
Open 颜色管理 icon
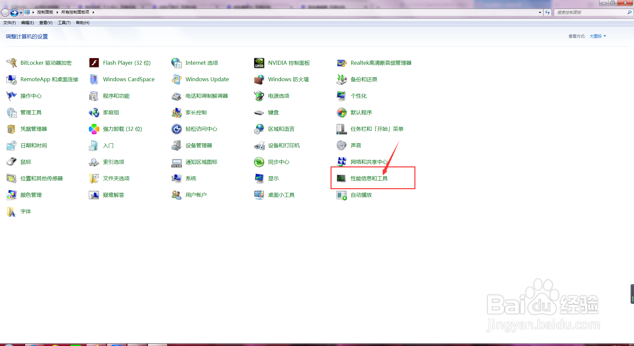coord(12,195)
